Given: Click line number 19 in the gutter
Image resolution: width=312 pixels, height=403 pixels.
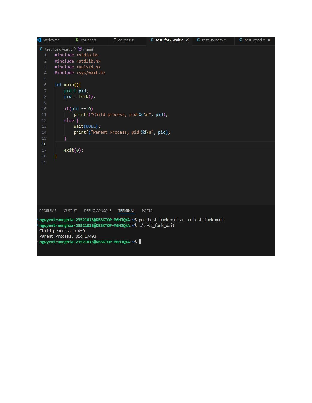Looking at the screenshot, I should click(x=44, y=162).
